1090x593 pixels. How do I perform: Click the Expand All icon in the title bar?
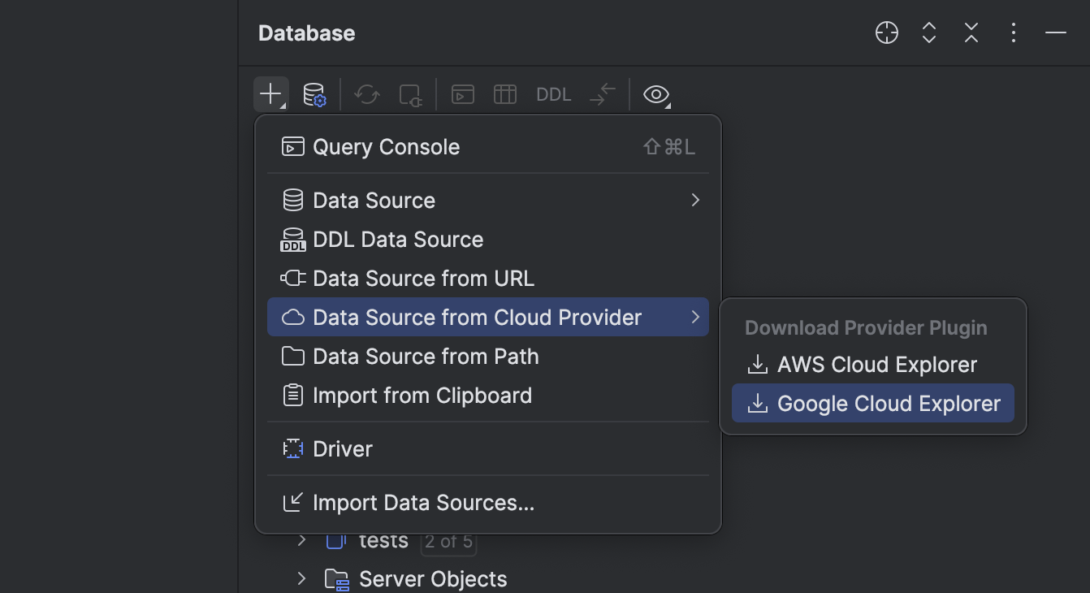point(928,32)
